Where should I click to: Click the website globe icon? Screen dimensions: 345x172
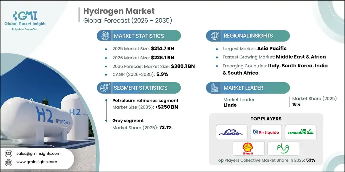tap(9, 162)
